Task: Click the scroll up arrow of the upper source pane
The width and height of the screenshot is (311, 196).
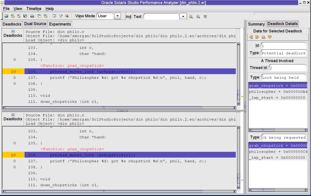Action: [x=239, y=44]
